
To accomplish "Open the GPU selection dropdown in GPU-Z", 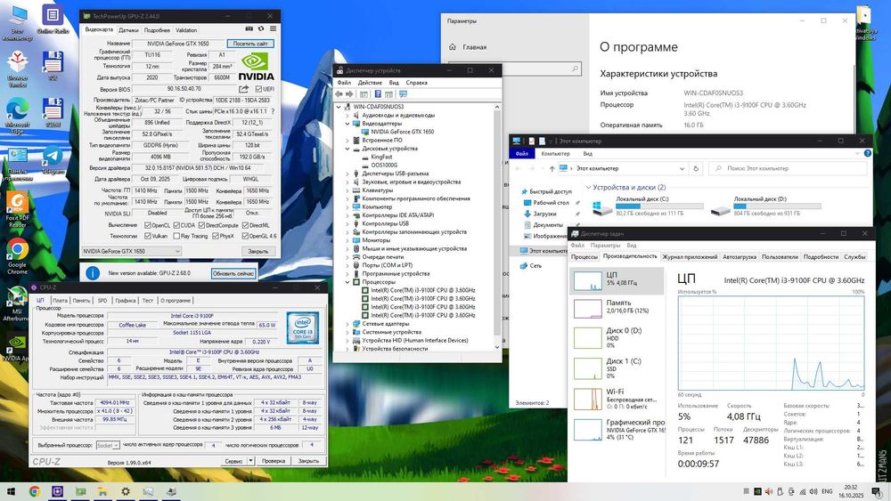I will pos(131,251).
